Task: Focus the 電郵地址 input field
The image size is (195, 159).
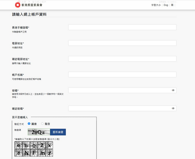Action: point(122,43)
